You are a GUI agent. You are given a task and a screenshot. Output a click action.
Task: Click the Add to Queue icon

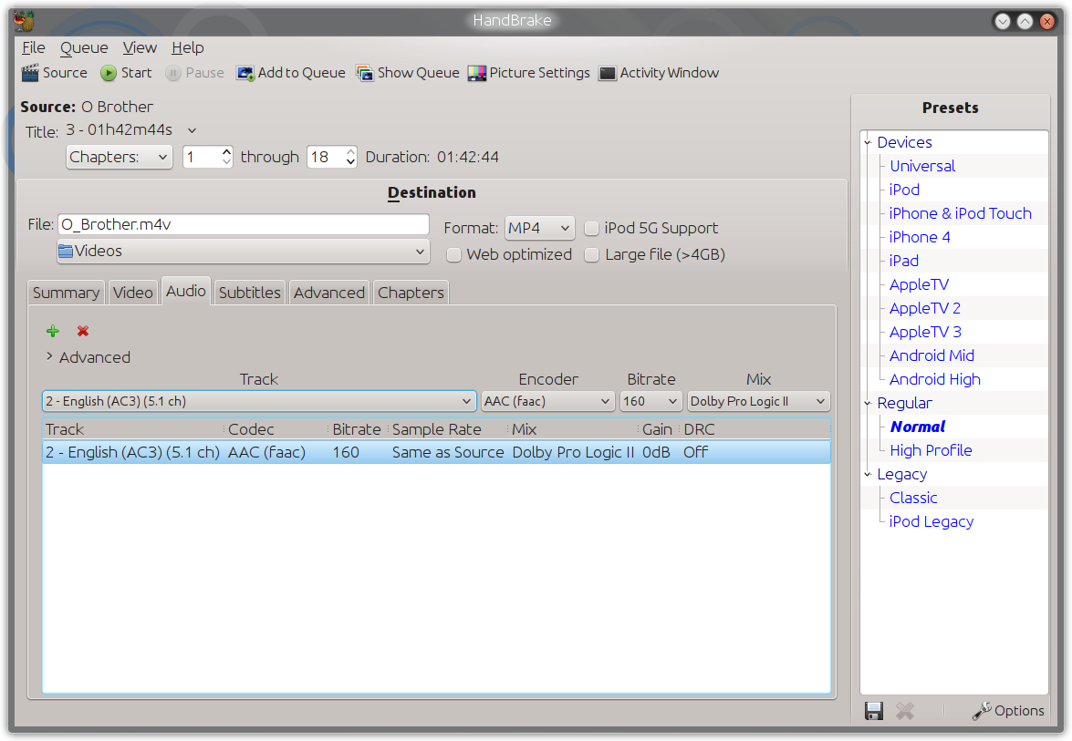(x=245, y=73)
